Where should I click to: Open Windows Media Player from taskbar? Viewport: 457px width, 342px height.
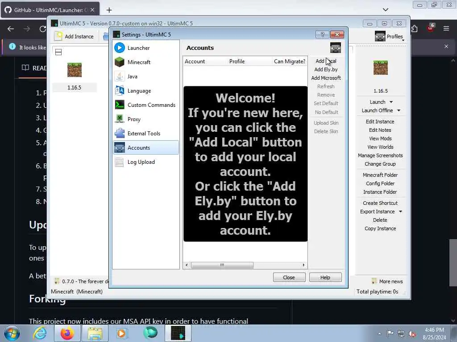point(121,333)
